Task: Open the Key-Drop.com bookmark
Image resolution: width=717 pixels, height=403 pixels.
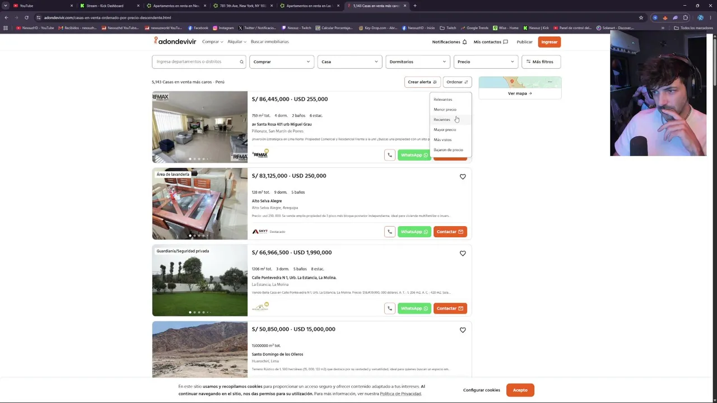Action: click(378, 28)
